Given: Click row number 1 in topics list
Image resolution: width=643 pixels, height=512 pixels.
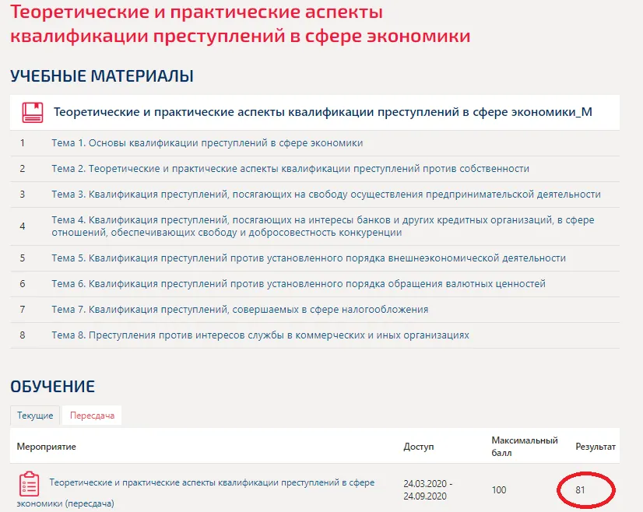Looking at the screenshot, I should coord(22,143).
